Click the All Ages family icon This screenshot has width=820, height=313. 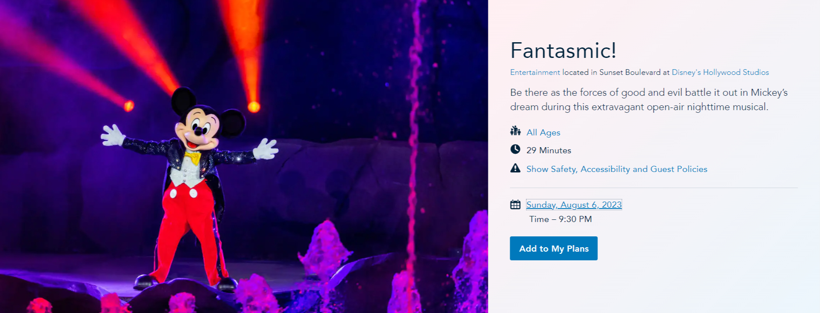tap(515, 131)
